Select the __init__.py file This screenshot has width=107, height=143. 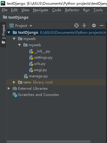tap(42, 51)
